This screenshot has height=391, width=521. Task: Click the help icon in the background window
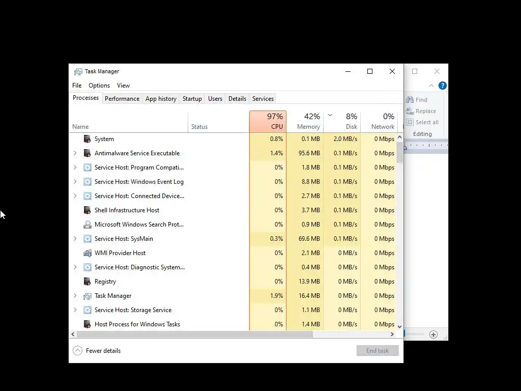point(442,86)
